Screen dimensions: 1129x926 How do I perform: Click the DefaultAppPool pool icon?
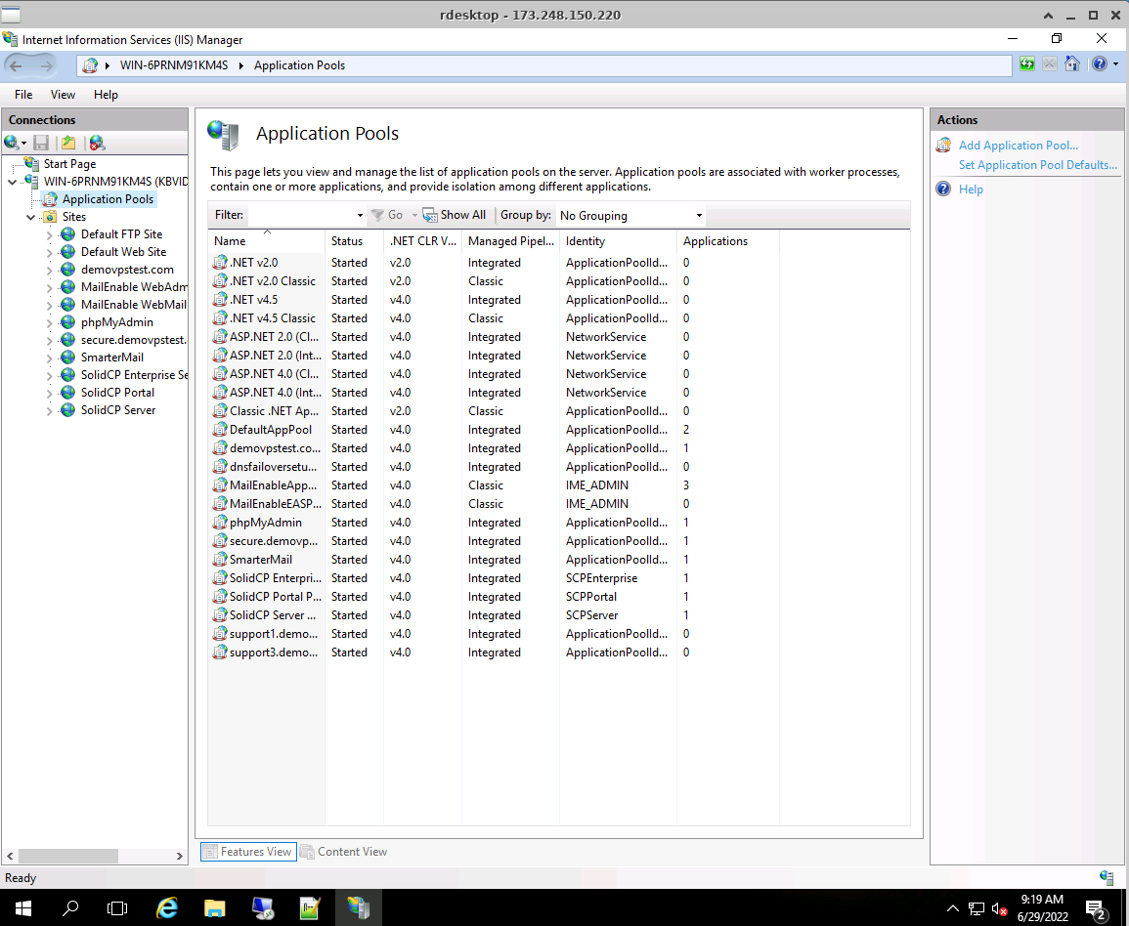point(220,430)
